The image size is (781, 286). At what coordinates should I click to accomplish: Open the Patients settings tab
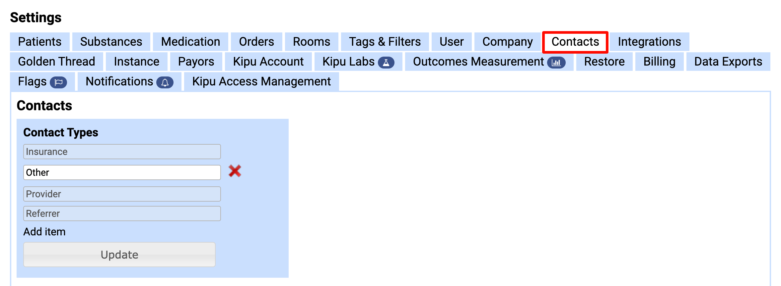coord(40,42)
